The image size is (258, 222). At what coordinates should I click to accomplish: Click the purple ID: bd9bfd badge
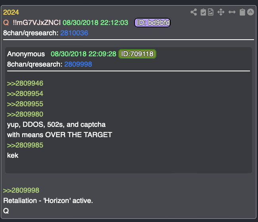[x=152, y=23]
